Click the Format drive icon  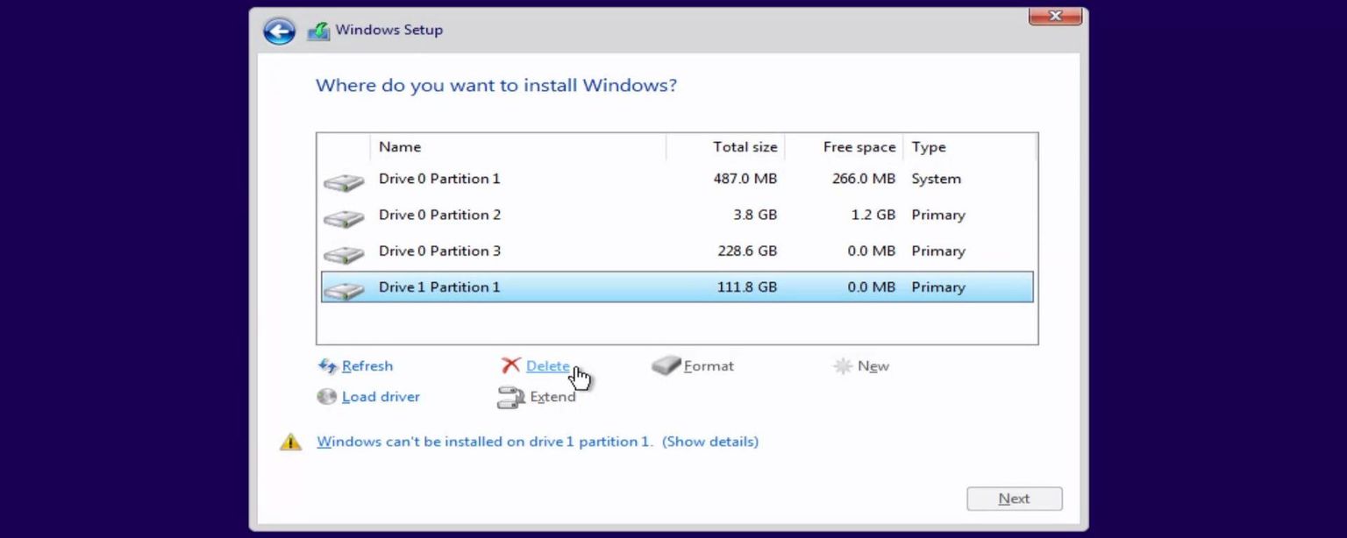point(666,365)
